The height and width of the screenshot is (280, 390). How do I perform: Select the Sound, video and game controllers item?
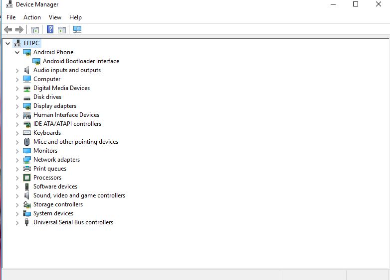point(79,195)
